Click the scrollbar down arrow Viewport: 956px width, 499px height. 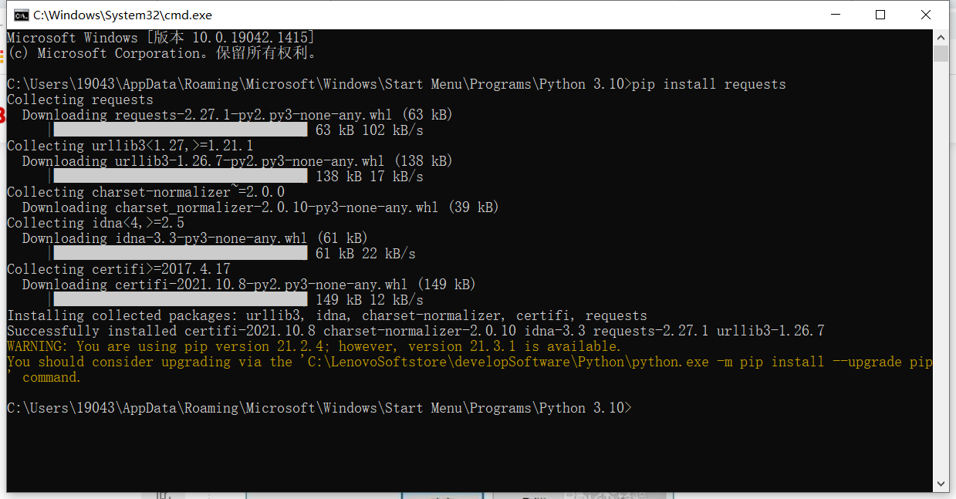click(940, 484)
